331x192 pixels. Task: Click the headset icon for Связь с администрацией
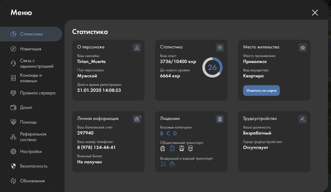click(13, 63)
